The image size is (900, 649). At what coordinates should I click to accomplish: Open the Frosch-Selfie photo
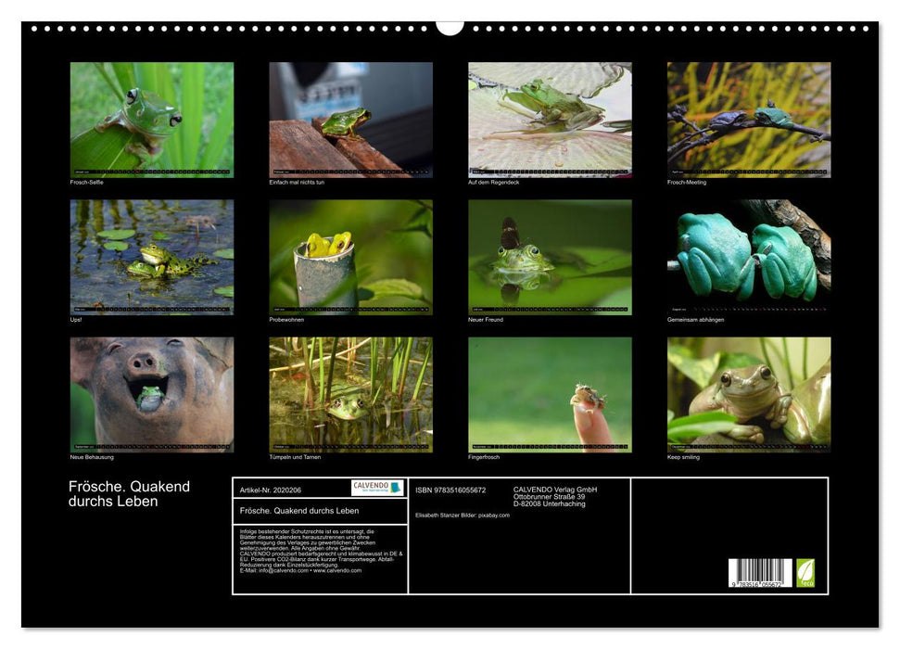tap(152, 120)
